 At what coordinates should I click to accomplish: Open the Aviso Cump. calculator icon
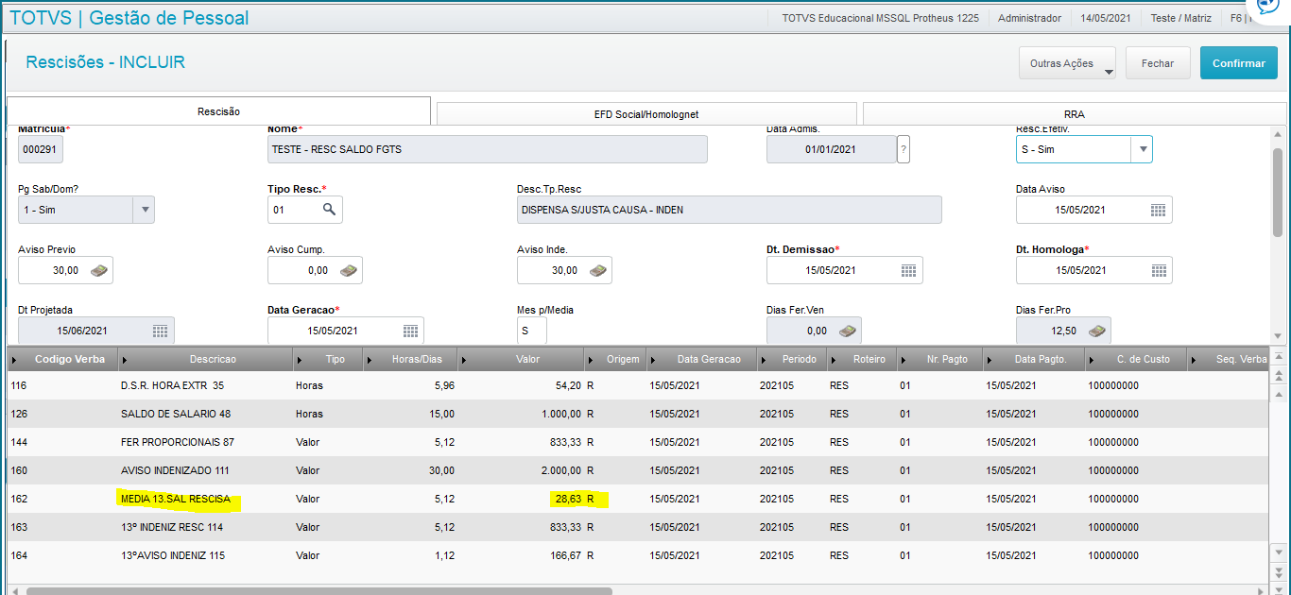pos(349,270)
